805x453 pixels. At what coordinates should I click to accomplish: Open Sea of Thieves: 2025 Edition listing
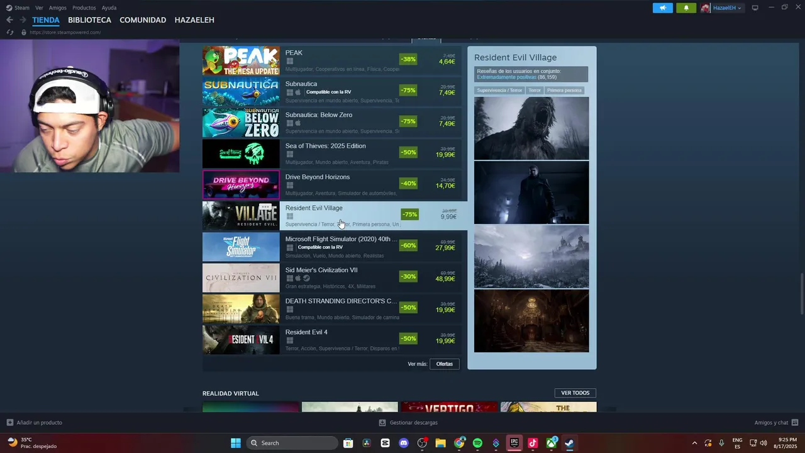[x=332, y=154]
